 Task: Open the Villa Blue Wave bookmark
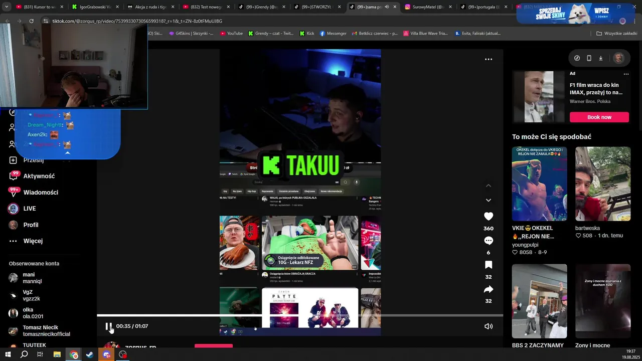(425, 34)
